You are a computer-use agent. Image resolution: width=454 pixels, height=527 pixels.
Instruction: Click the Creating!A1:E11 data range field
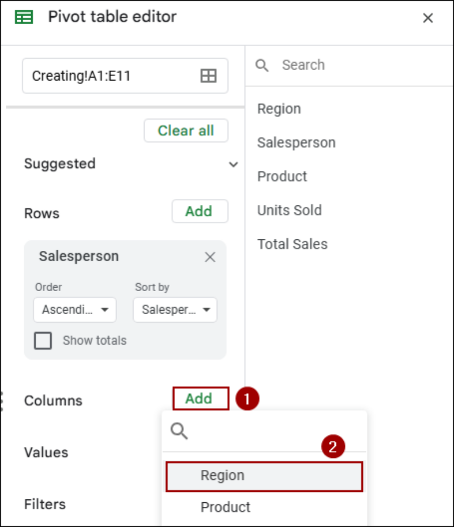coord(125,75)
